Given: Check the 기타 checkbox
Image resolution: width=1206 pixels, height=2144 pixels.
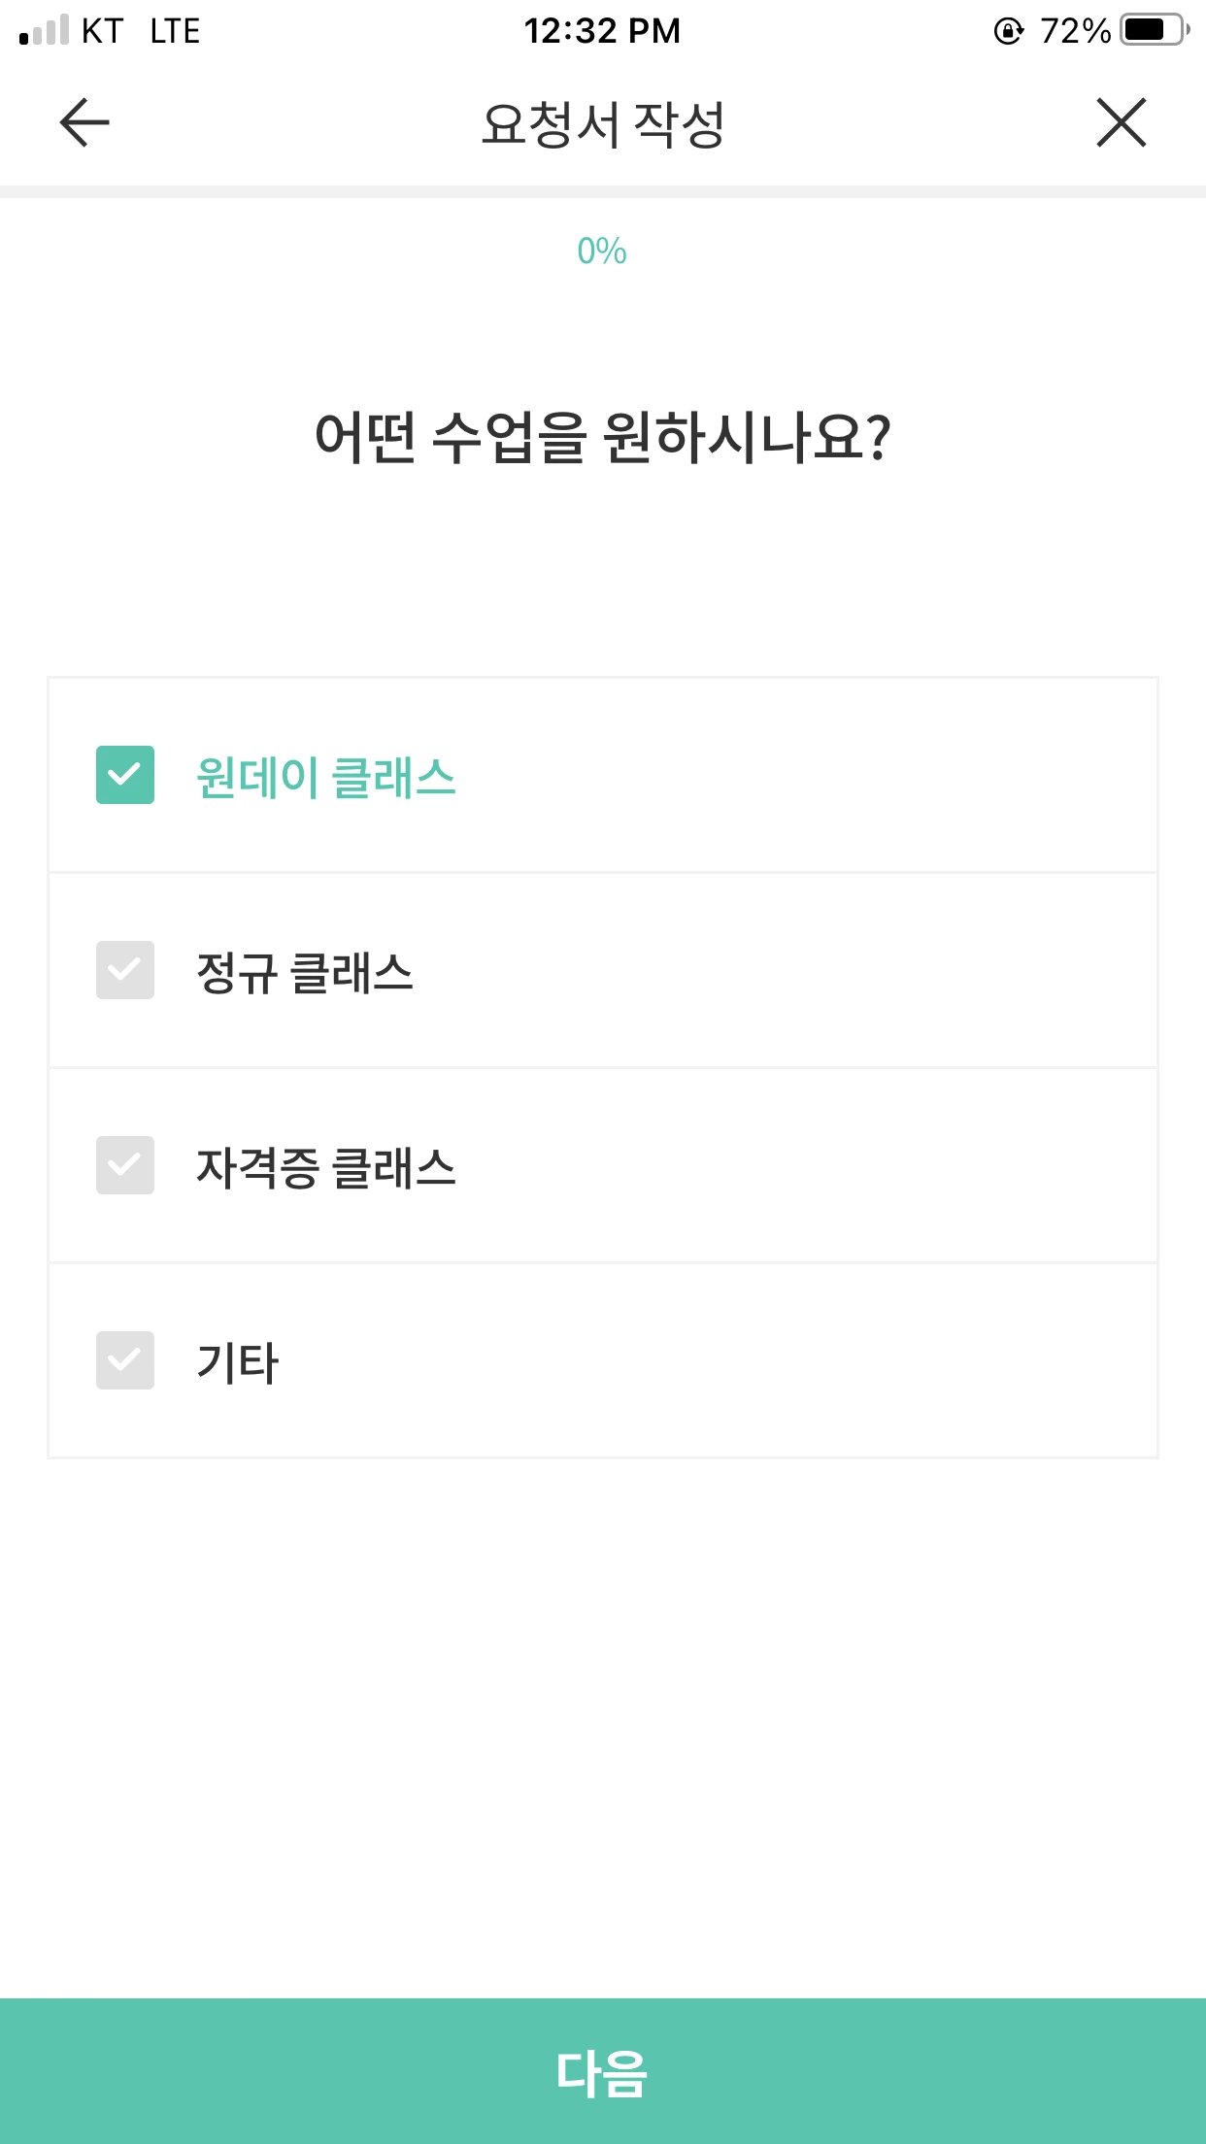Looking at the screenshot, I should tap(125, 1360).
